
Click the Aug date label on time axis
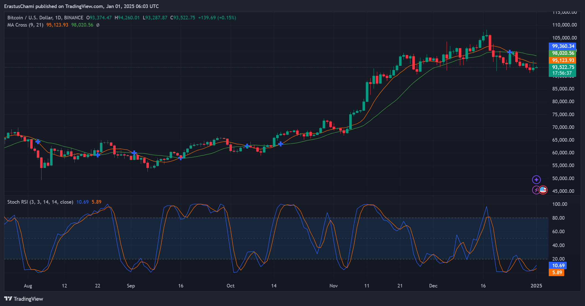(28, 286)
